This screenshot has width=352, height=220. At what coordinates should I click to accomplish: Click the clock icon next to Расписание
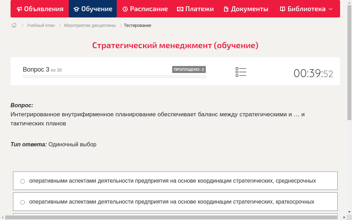point(124,9)
